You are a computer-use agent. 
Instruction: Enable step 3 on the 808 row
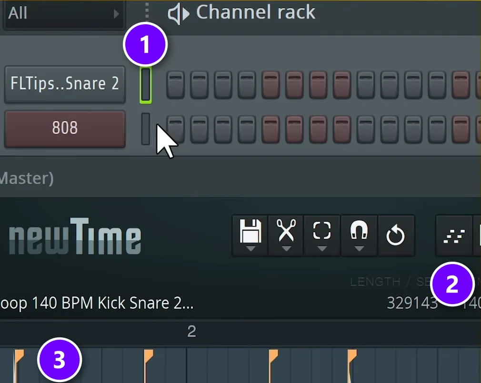(223, 129)
